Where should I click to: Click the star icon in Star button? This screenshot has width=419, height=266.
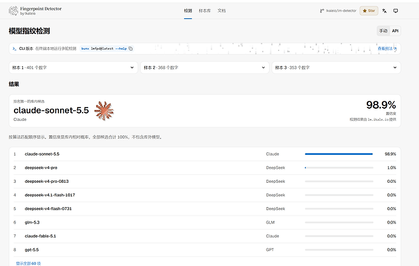[364, 11]
